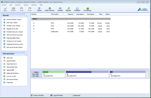Sort by the Partition column header
Screen dimensions: 151x98
click(x=41, y=14)
